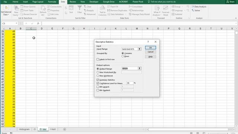Expand the formula bar
Viewport: 238px width, 134px height.
pyautogui.click(x=236, y=23)
